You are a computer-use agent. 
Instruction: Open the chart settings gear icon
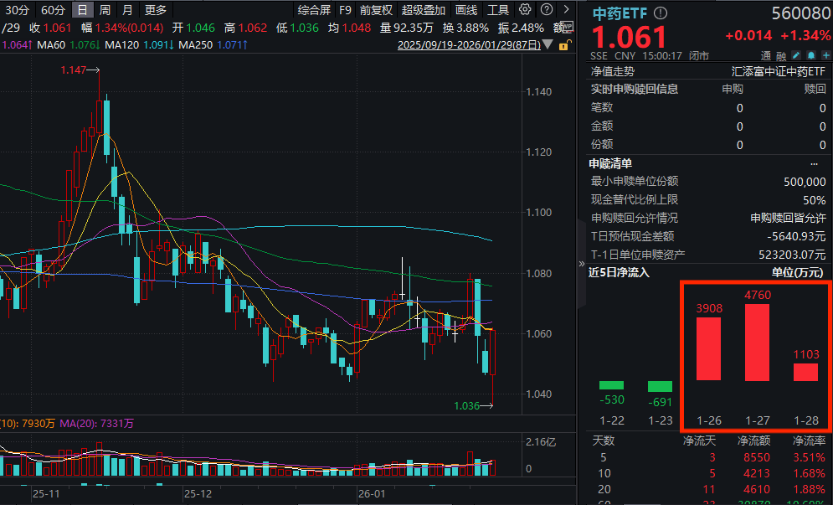(x=525, y=8)
